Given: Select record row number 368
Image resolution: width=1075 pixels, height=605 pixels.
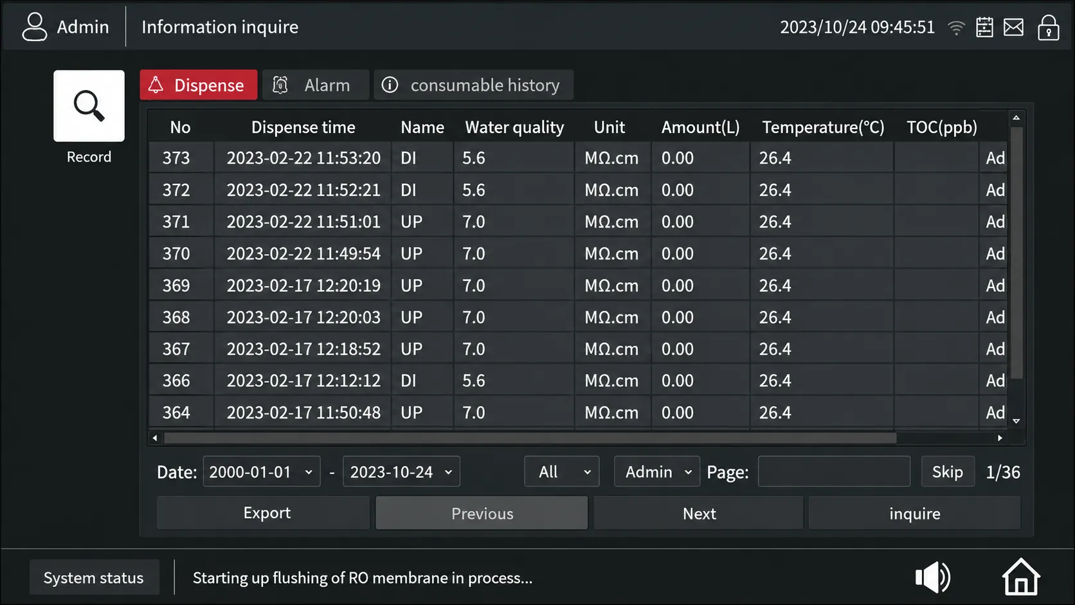Looking at the screenshot, I should click(x=577, y=317).
